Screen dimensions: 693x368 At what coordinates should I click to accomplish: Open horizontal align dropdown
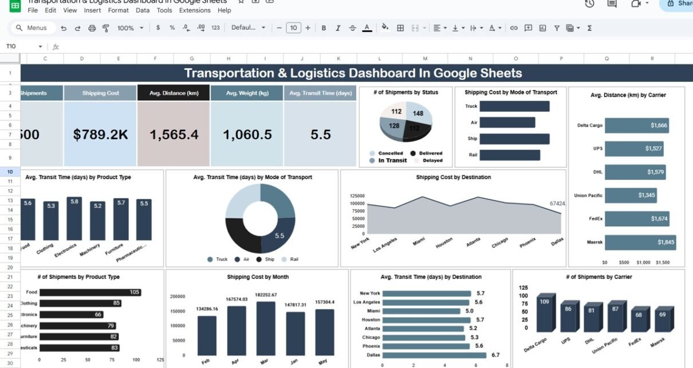[440, 28]
